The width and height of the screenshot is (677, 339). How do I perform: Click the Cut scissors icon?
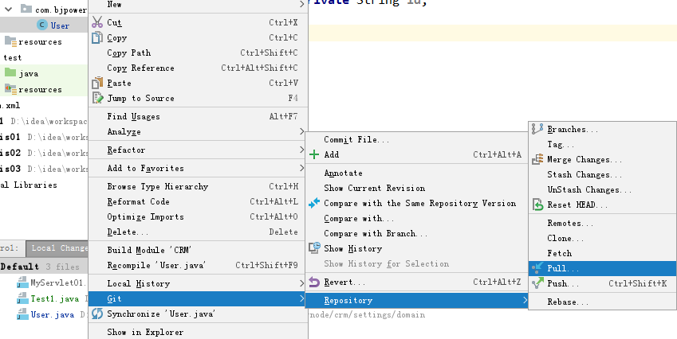(x=98, y=22)
